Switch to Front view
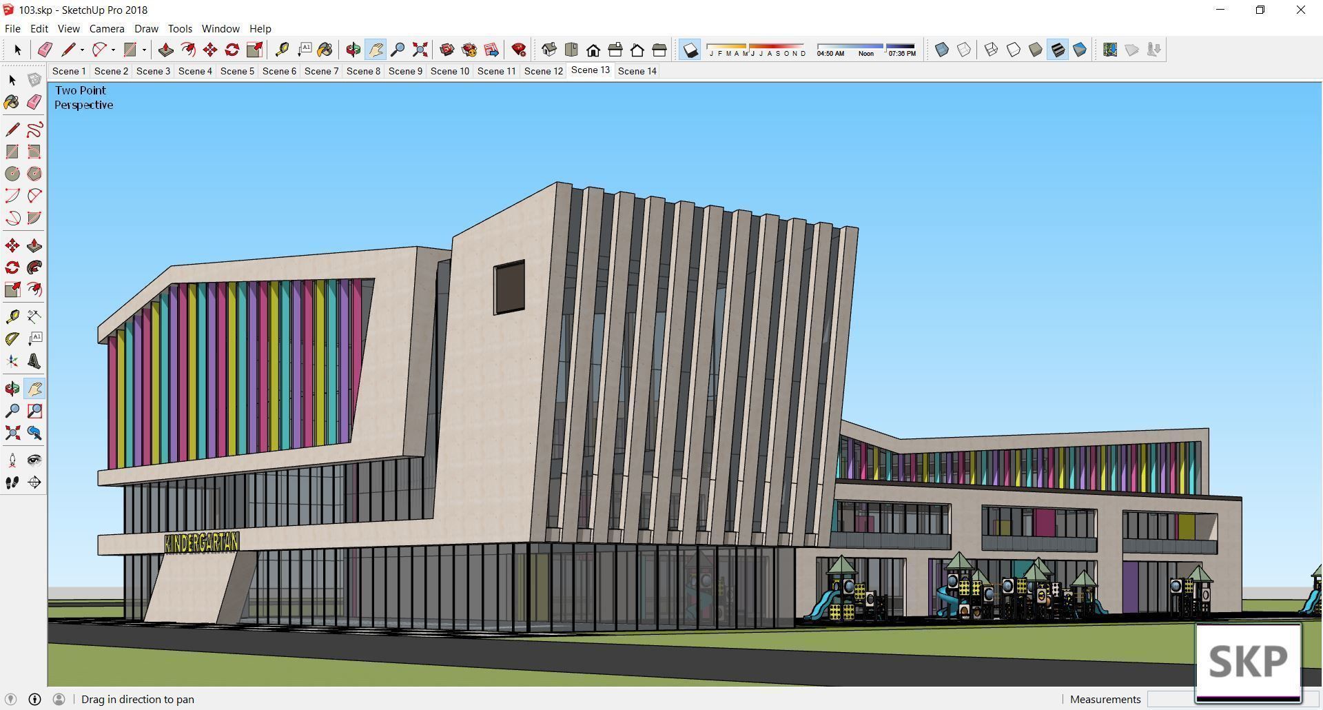1323x710 pixels. (593, 50)
